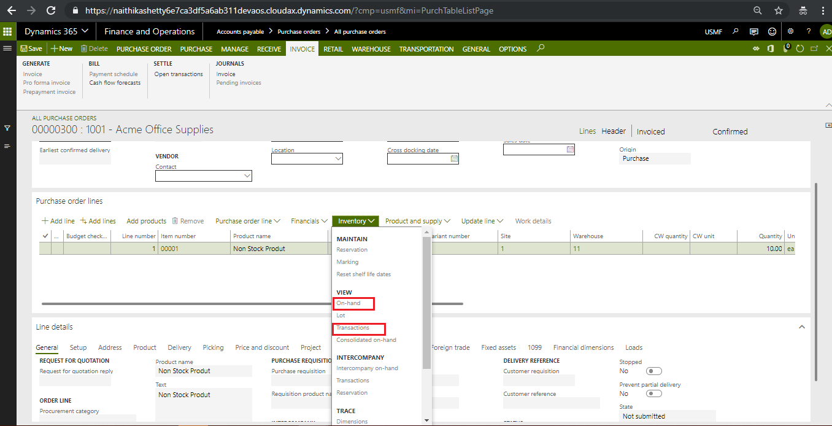Click the Power Apps diamond icon in action pane
The height and width of the screenshot is (426, 832).
point(757,48)
